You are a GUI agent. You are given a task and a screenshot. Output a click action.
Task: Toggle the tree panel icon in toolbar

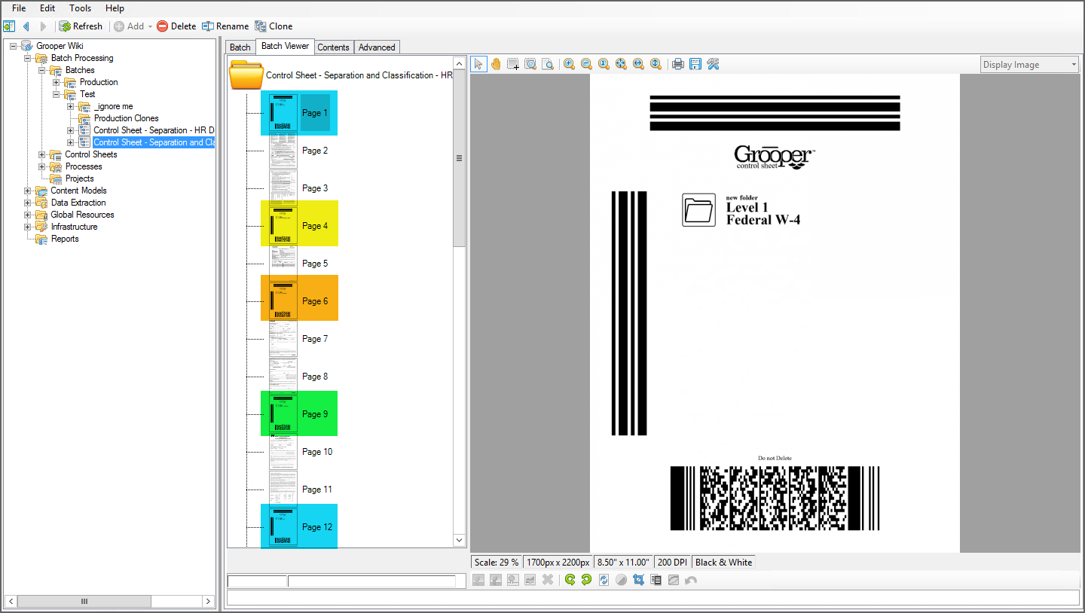click(x=9, y=26)
